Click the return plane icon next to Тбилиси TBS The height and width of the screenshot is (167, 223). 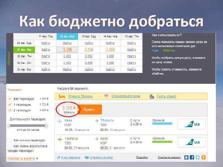coord(60,139)
